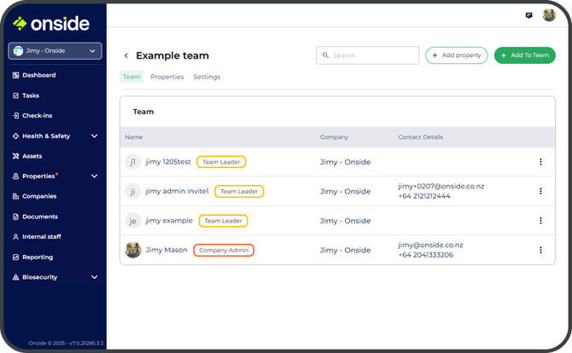The height and width of the screenshot is (353, 572).
Task: Open three-dot menu for Jimy Mason
Action: 540,250
